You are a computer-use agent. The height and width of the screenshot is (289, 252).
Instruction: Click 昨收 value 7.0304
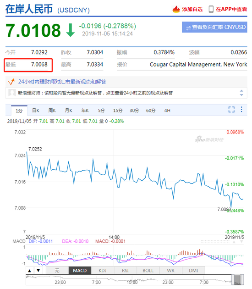pos(95,52)
